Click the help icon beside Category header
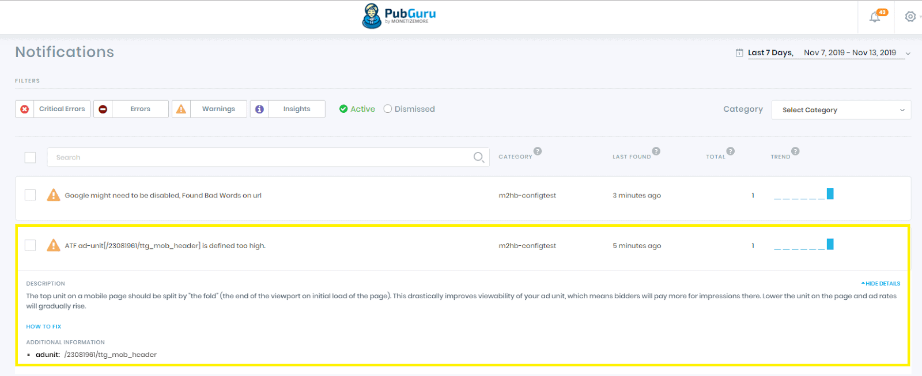The image size is (922, 376). coord(538,151)
